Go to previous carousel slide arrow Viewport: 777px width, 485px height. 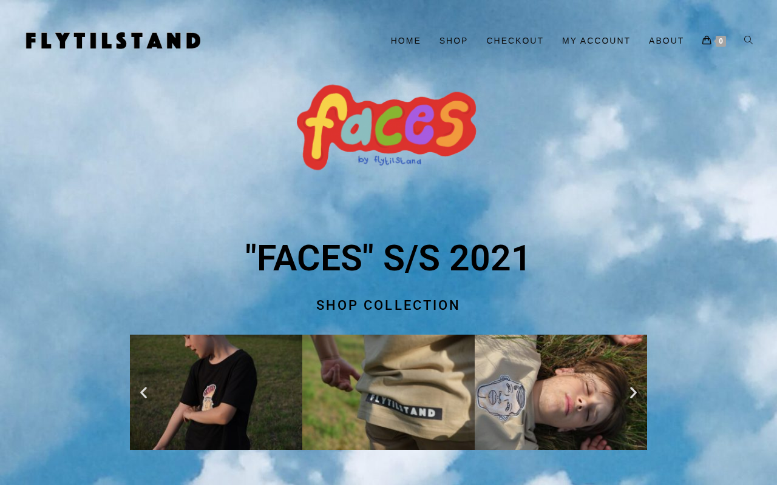(x=143, y=393)
